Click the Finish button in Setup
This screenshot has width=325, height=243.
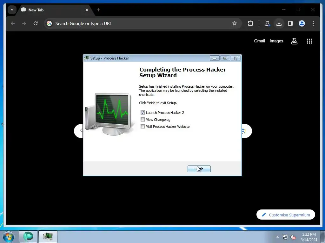[x=199, y=169]
